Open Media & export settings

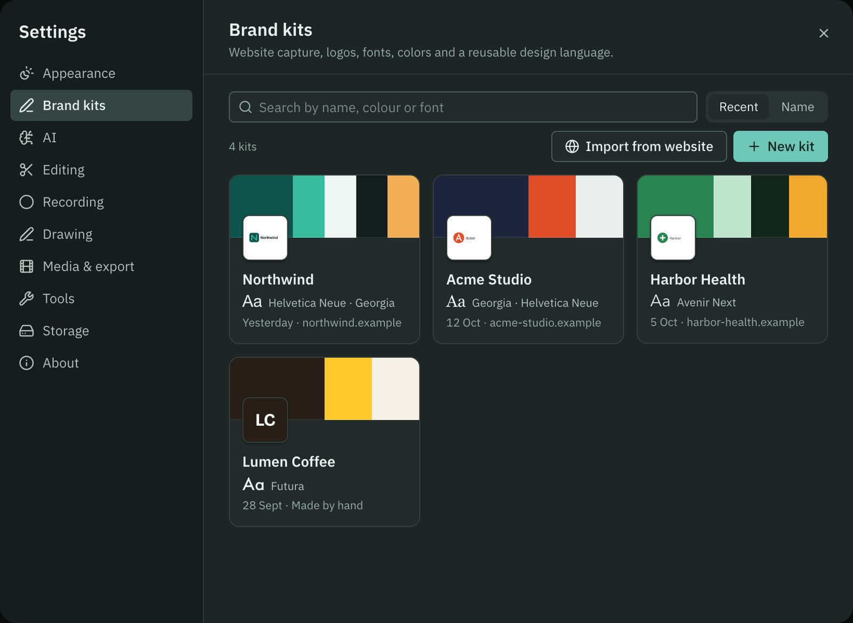point(101,267)
